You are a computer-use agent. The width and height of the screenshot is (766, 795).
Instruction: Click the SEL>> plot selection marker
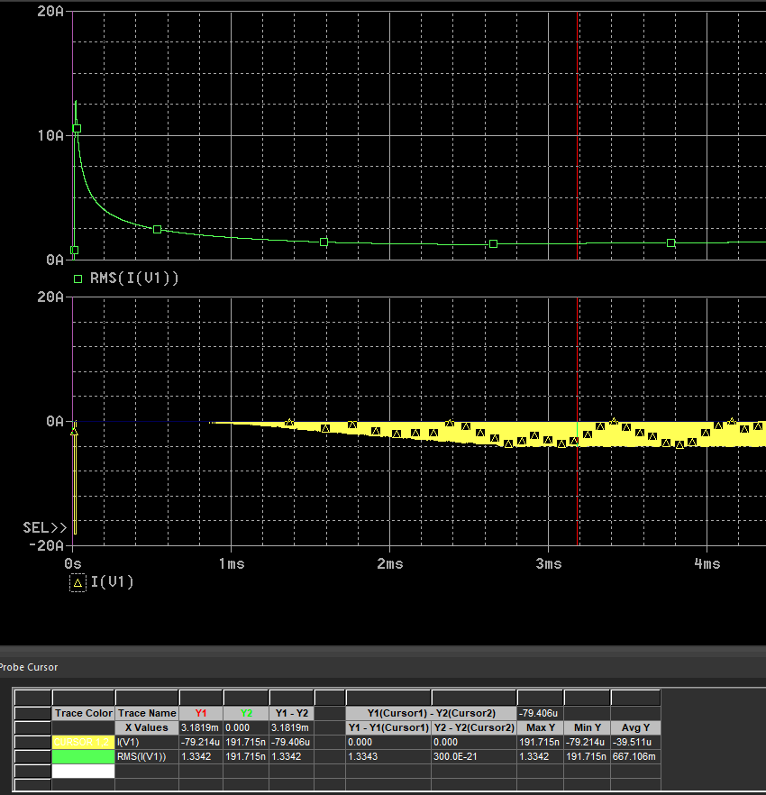point(45,528)
